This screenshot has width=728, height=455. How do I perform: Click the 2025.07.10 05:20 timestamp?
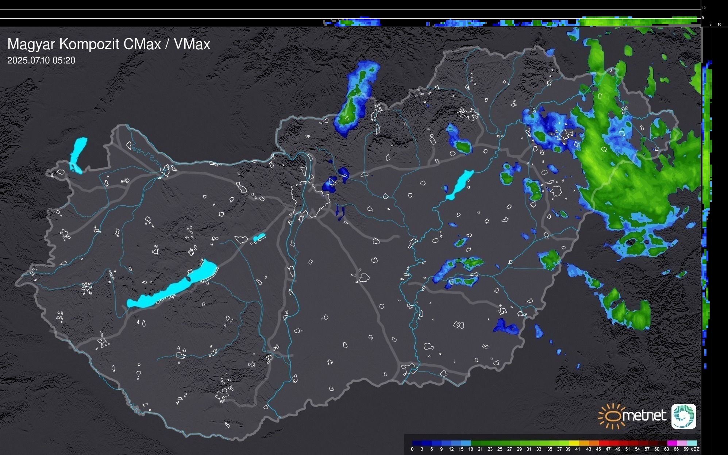point(41,61)
